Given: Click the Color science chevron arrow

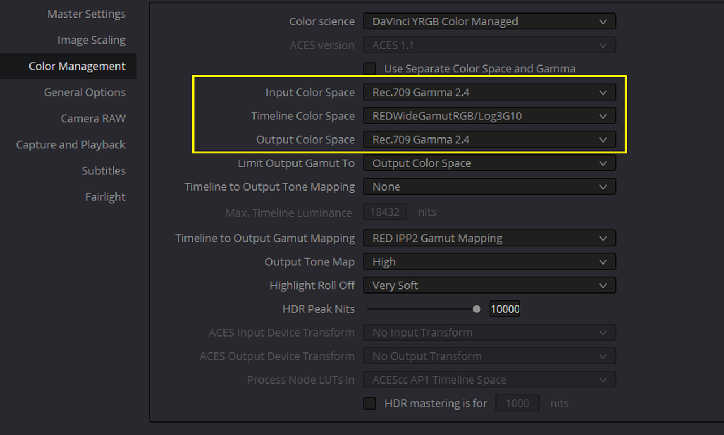Looking at the screenshot, I should [603, 22].
